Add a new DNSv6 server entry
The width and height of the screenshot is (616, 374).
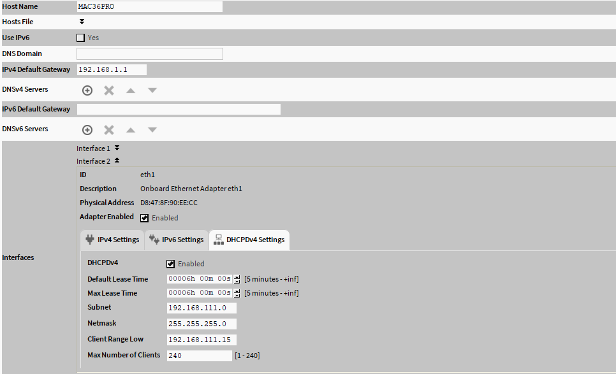(87, 129)
